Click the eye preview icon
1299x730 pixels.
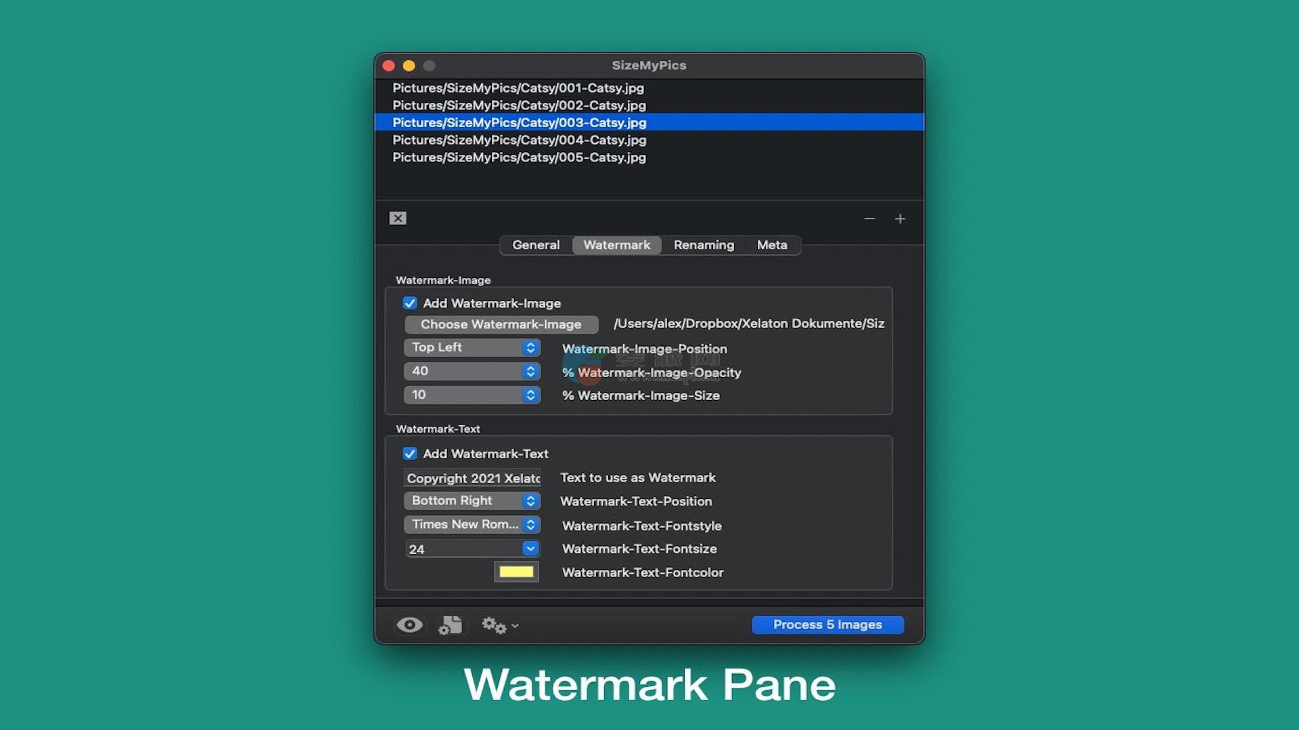pos(409,625)
